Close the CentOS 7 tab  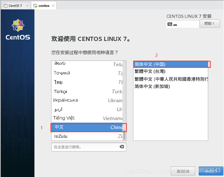[27, 6]
